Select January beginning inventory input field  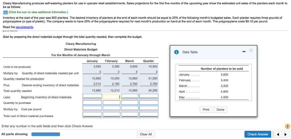pyautogui.click(x=92, y=96)
